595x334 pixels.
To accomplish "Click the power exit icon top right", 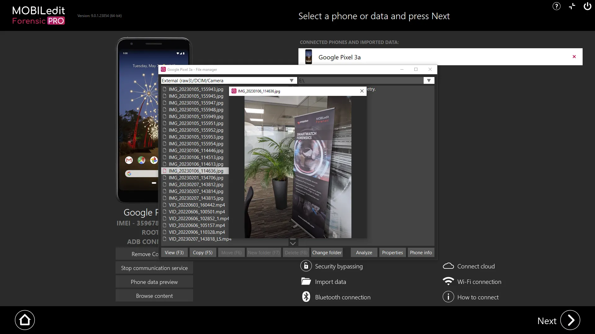I will (x=587, y=6).
